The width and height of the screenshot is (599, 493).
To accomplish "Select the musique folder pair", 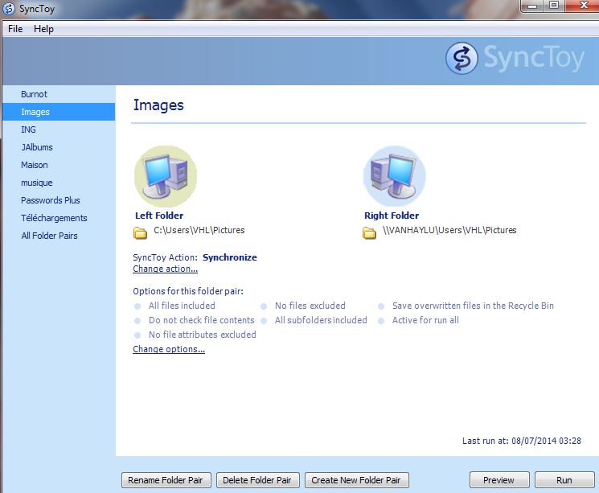I will (x=59, y=183).
